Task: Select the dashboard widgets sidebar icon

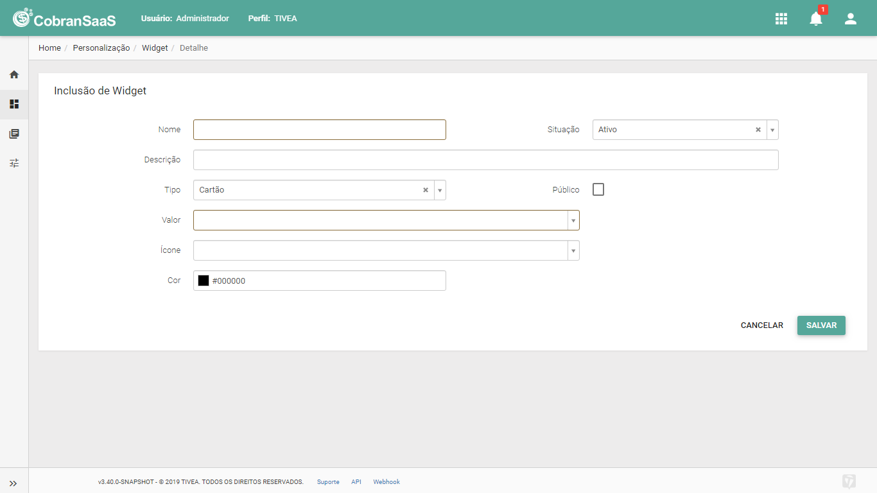Action: coord(14,104)
